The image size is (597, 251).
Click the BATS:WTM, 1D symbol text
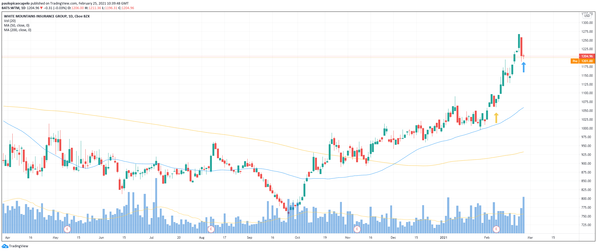coord(13,8)
